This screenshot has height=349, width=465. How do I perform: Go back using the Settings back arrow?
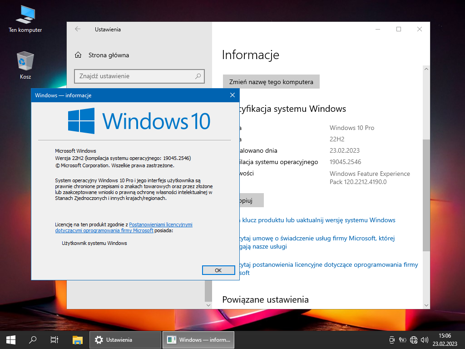point(78,29)
